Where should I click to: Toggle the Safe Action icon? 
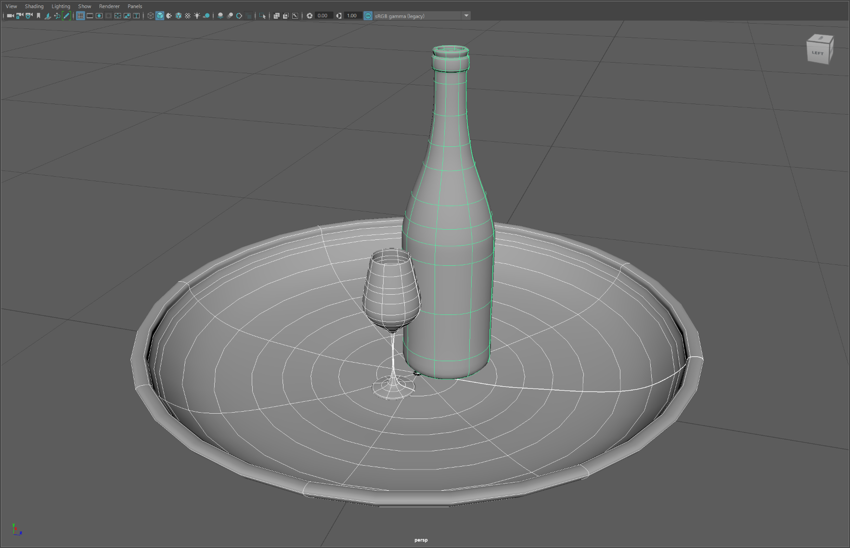click(127, 16)
